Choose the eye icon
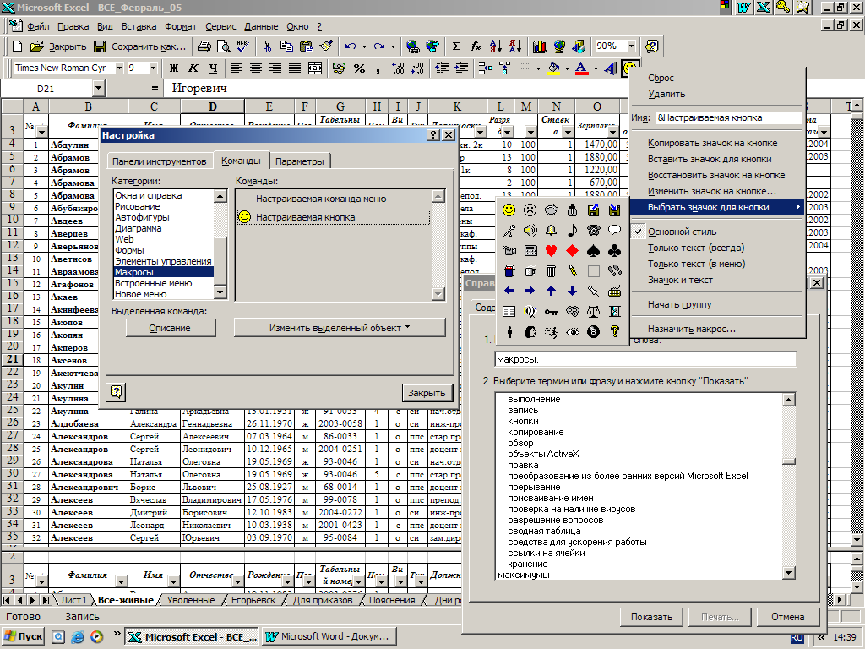865x649 pixels. coord(572,331)
